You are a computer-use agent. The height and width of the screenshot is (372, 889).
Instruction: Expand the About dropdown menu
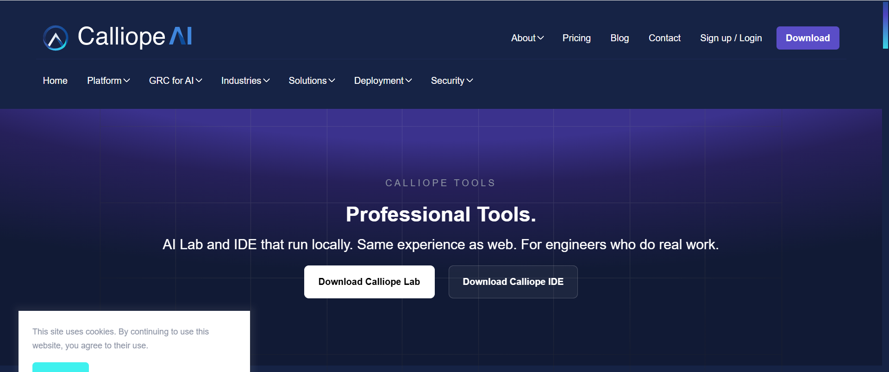click(x=527, y=38)
